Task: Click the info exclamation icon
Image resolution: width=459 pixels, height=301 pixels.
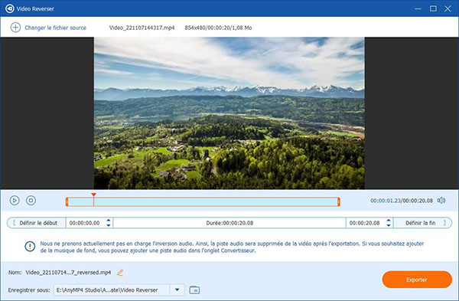Action: (30, 247)
